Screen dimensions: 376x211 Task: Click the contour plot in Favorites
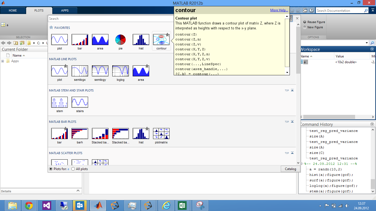coord(161,40)
